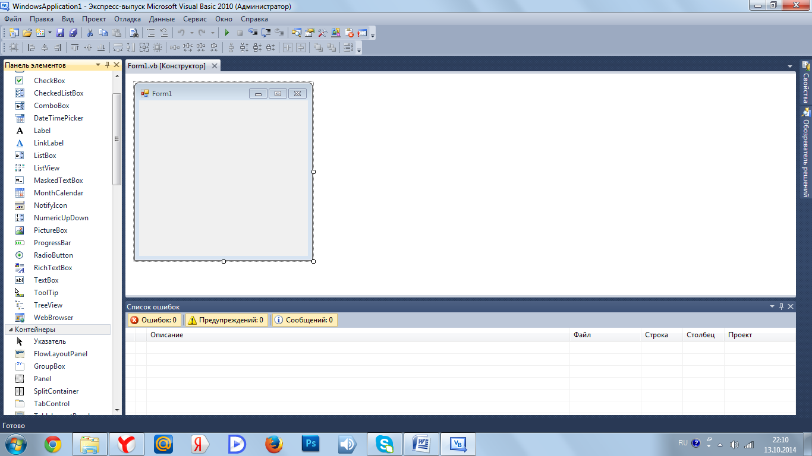Click the Center Horizontally layout icon
812x456 pixels.
click(287, 47)
